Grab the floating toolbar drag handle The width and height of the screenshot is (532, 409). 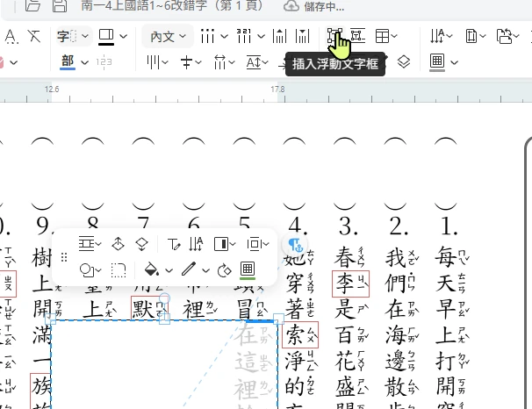64,257
